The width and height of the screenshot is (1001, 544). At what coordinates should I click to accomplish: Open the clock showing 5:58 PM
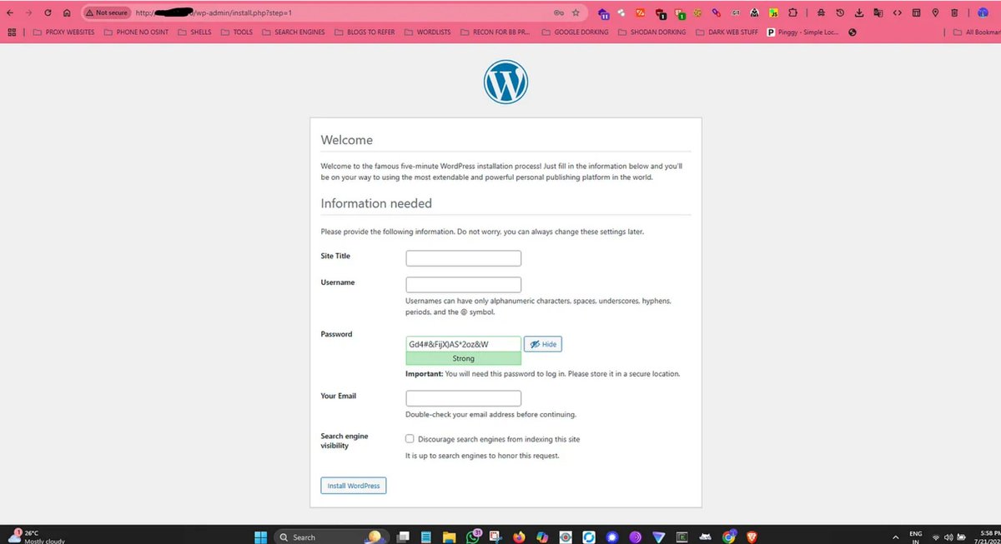tap(986, 537)
